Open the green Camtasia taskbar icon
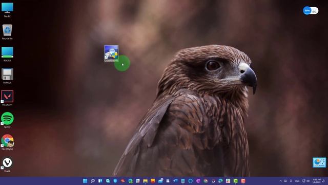The width and height of the screenshot is (328, 185). (x=236, y=181)
